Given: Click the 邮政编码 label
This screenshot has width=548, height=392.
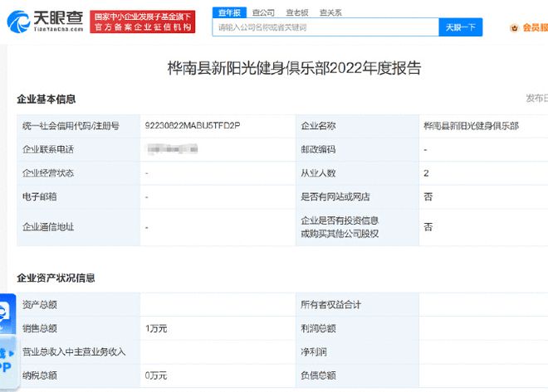Looking at the screenshot, I should click(x=318, y=150).
